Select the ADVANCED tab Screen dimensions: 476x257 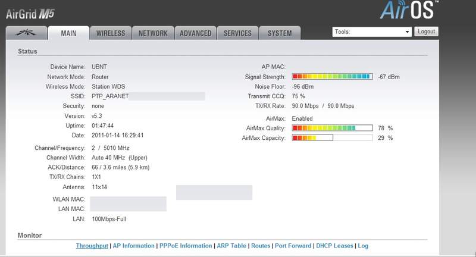[195, 33]
